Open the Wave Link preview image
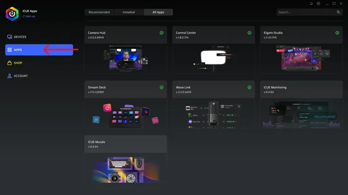The width and height of the screenshot is (348, 195). [214, 113]
